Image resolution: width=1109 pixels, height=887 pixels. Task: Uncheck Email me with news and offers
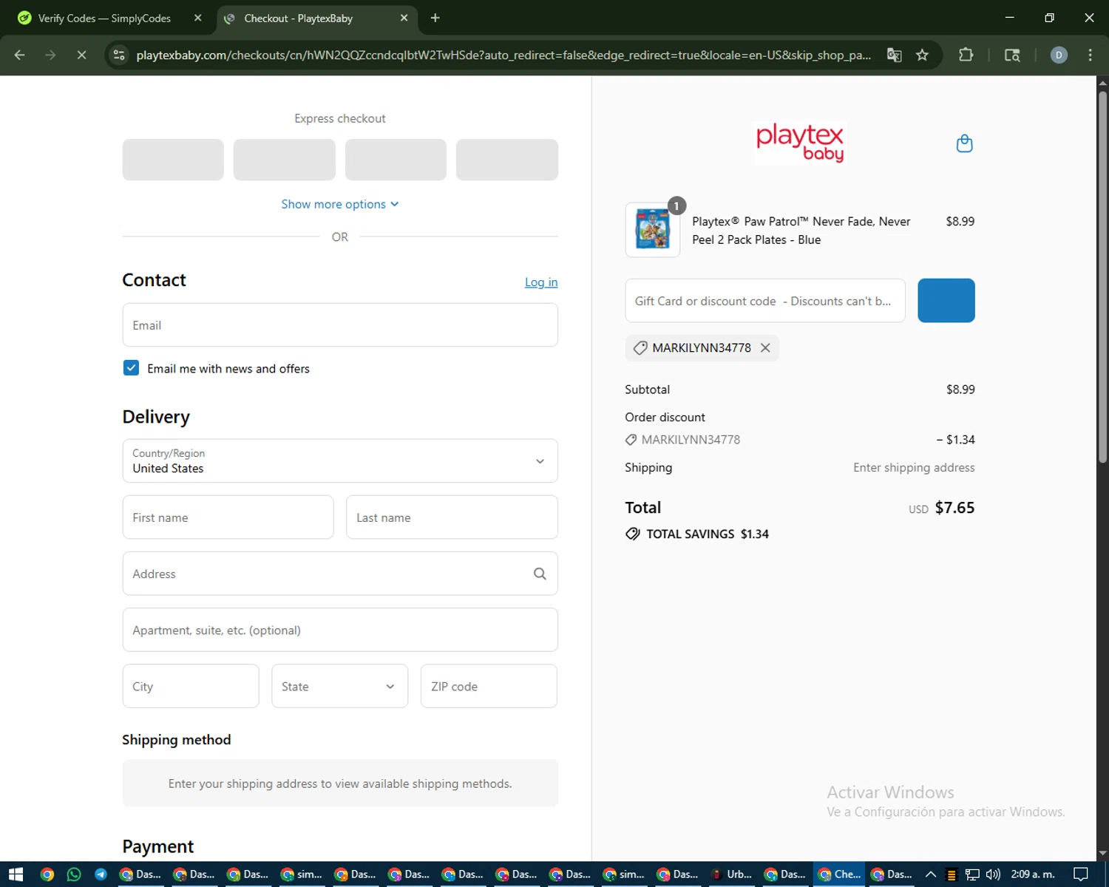tap(131, 368)
